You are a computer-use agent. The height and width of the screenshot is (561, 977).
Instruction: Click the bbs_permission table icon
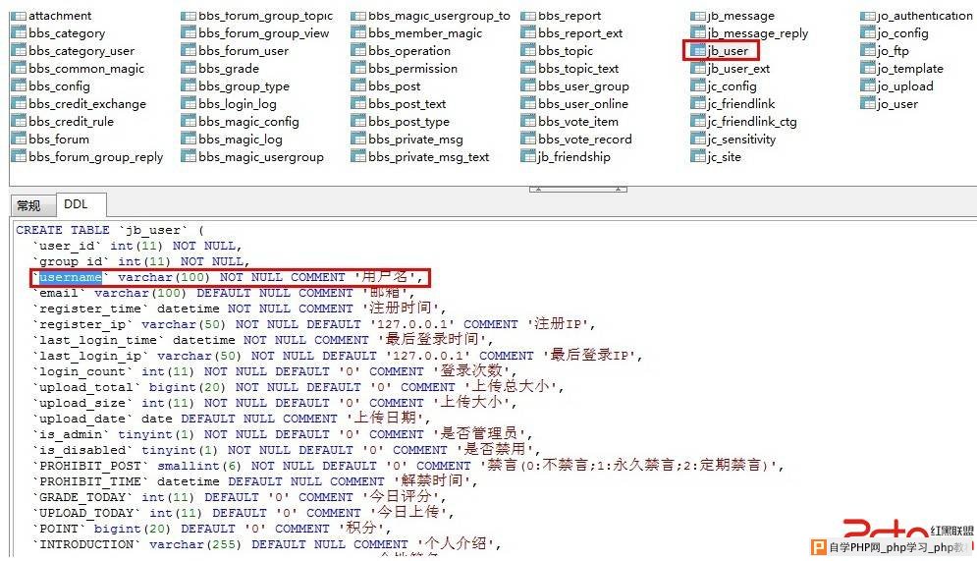[x=358, y=69]
